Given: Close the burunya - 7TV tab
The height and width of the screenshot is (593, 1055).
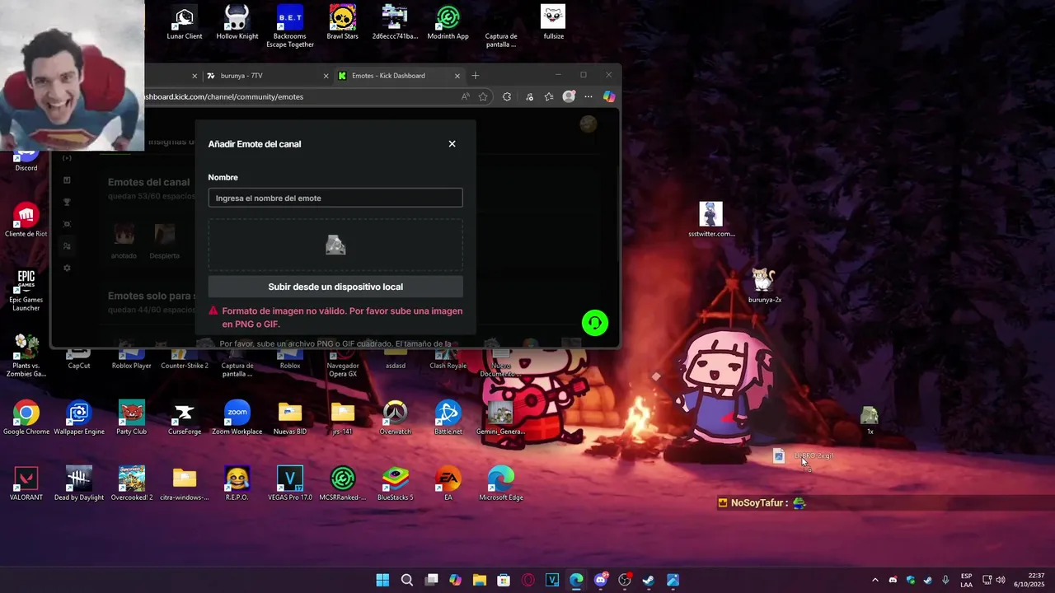Looking at the screenshot, I should point(326,76).
